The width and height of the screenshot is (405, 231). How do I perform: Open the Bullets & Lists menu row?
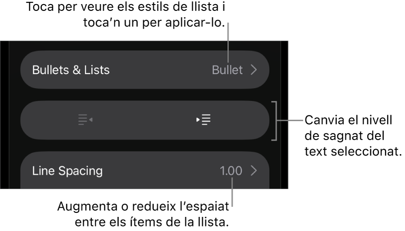click(145, 70)
